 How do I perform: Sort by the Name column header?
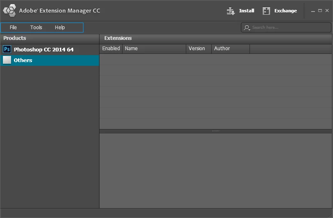(154, 49)
